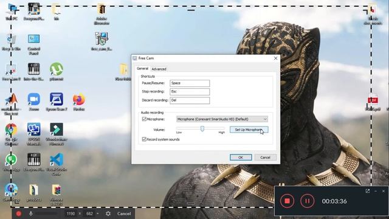Stop the recording in the timer widget
The width and height of the screenshot is (389, 219).
[287, 201]
